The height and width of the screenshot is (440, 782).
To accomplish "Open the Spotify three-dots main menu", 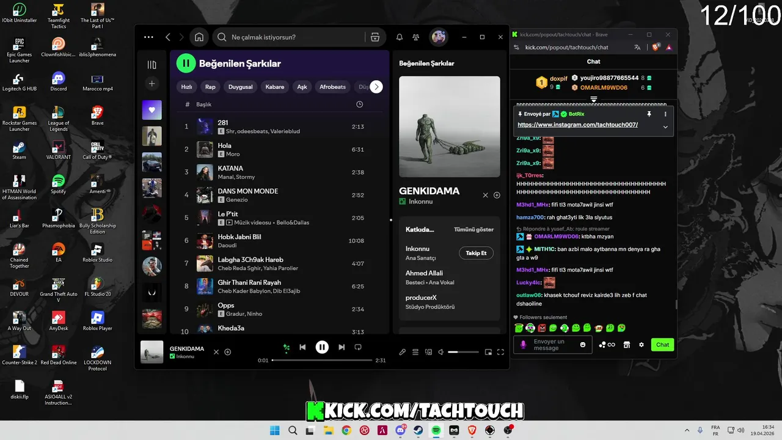I will point(148,37).
